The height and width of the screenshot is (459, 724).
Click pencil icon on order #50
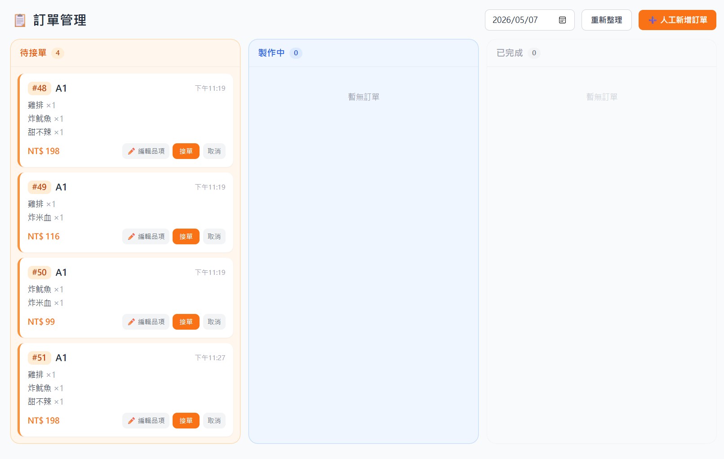[x=131, y=322]
